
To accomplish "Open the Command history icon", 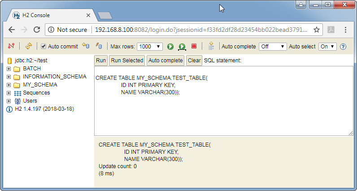I will [211, 46].
